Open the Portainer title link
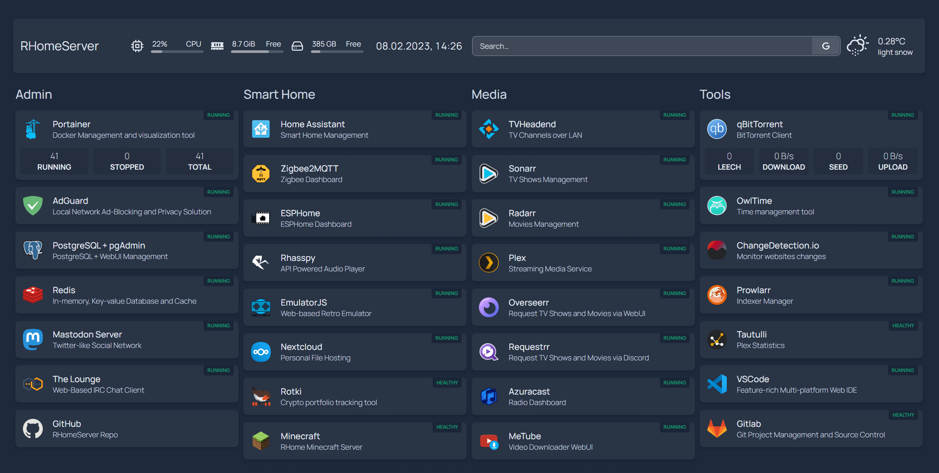Screen dimensions: 939x473 (71, 124)
